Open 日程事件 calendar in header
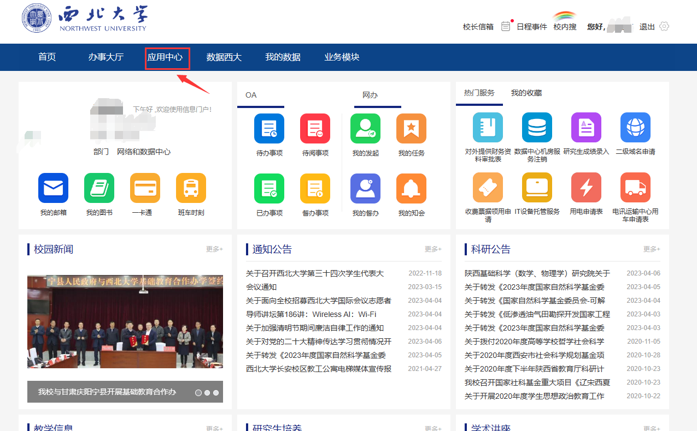Viewport: 697px width, 431px height. click(x=525, y=27)
